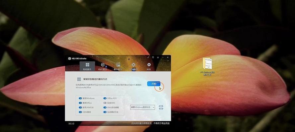Image resolution: width=295 pixels, height=132 pixels.
Task: Click the four-leaf clover icon beside the dropdown
Action: coord(161,107)
